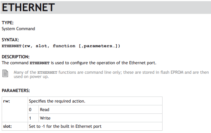Click the flash EPROM note text
This screenshot has height=133, width=211.
point(111,74)
